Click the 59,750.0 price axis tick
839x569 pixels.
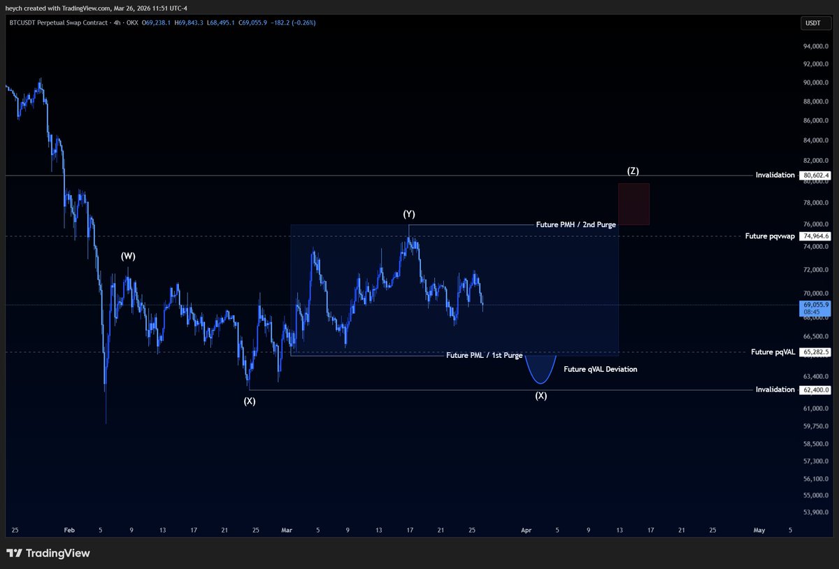[816, 426]
